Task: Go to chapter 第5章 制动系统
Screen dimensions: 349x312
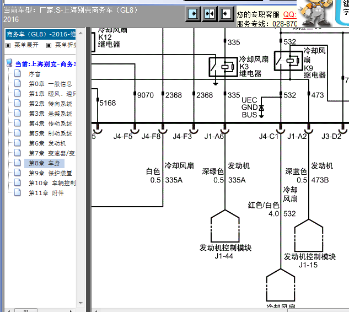Action: pyautogui.click(x=50, y=133)
